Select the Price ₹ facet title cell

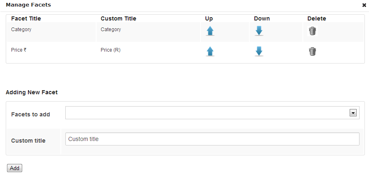pos(18,50)
